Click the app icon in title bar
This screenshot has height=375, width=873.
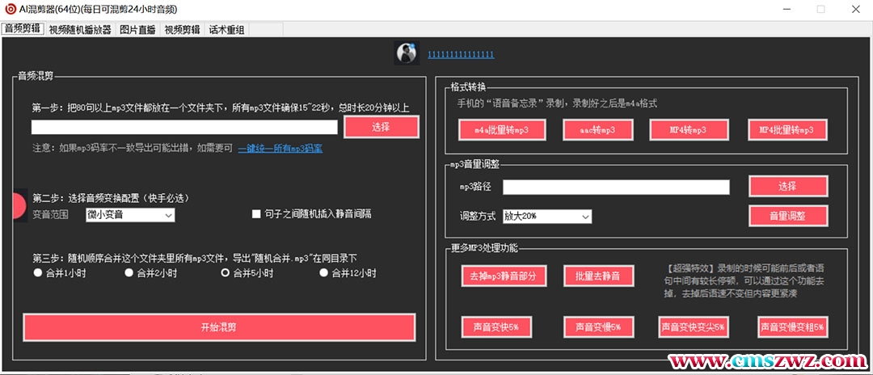[9, 9]
